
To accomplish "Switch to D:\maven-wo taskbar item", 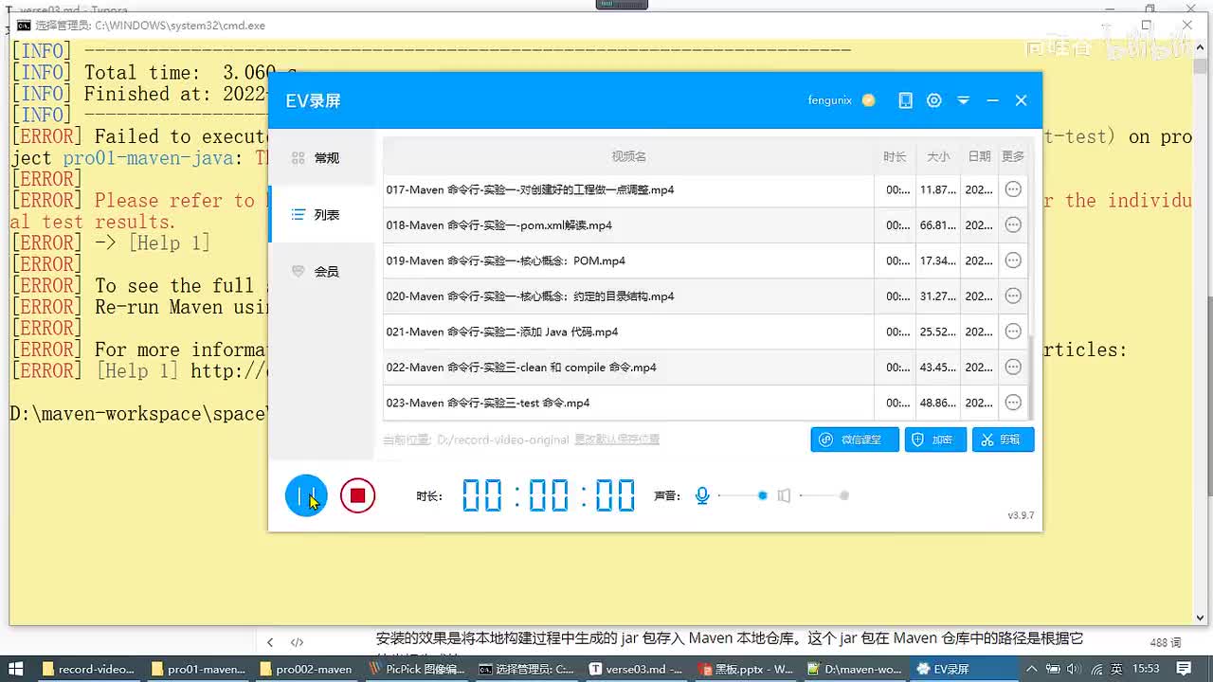I will (853, 669).
